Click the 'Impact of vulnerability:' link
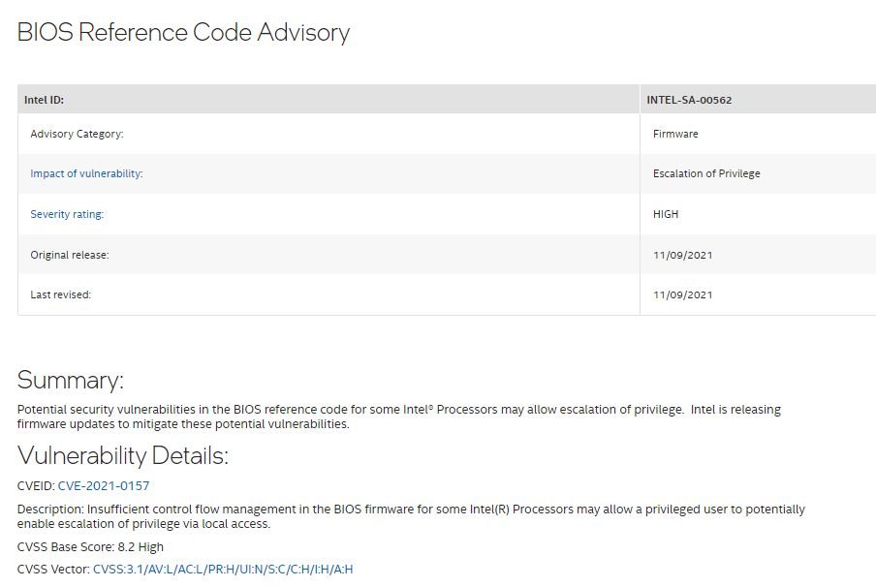The height and width of the screenshot is (587, 876). (86, 173)
